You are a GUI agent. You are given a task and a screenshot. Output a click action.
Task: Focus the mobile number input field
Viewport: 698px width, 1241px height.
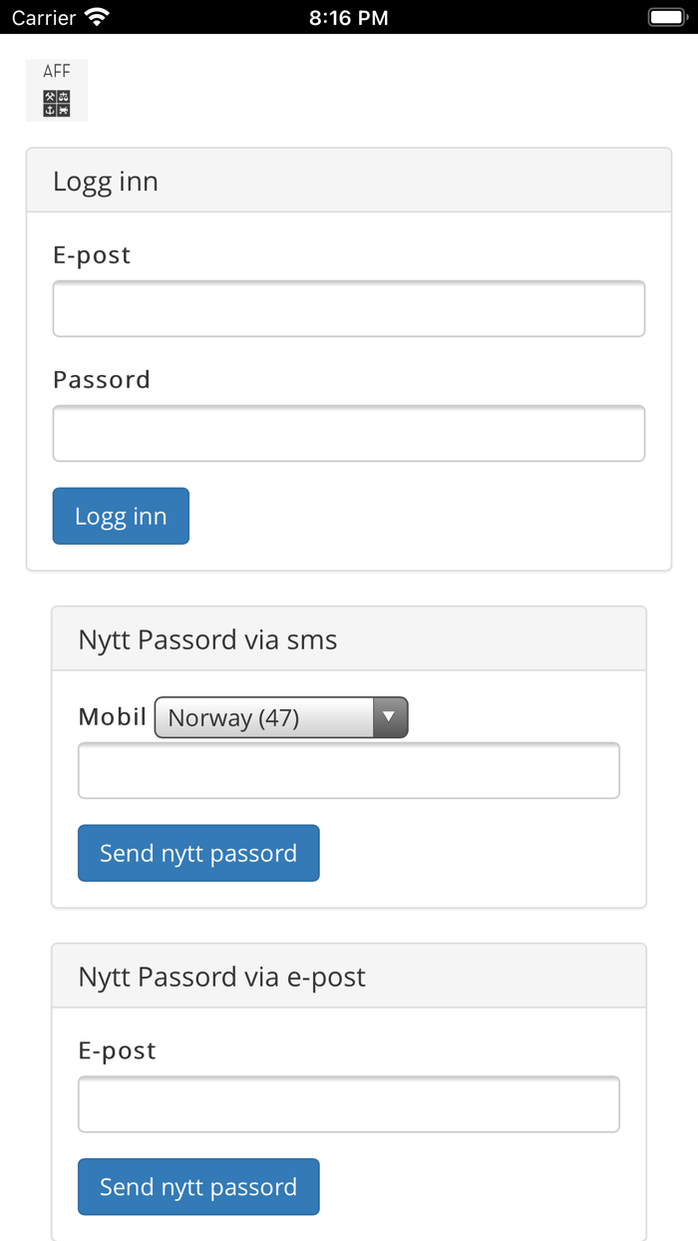349,771
